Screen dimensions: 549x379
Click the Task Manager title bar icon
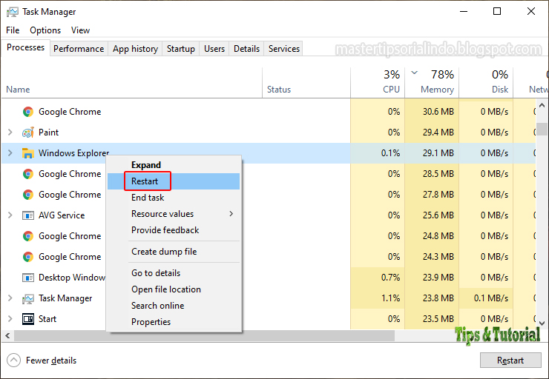[x=13, y=12]
